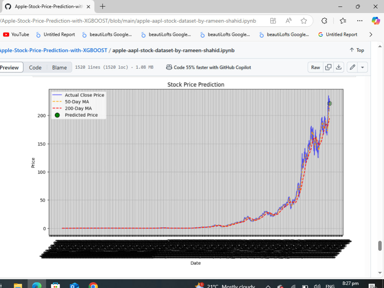
Task: Close the Apple-Stock-Price-Prediction browser tab
Action: click(88, 7)
